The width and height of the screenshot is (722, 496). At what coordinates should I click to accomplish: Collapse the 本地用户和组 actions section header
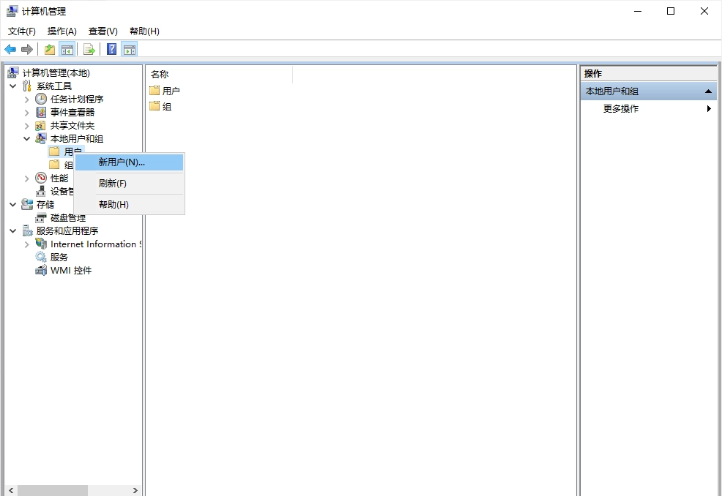pyautogui.click(x=708, y=91)
